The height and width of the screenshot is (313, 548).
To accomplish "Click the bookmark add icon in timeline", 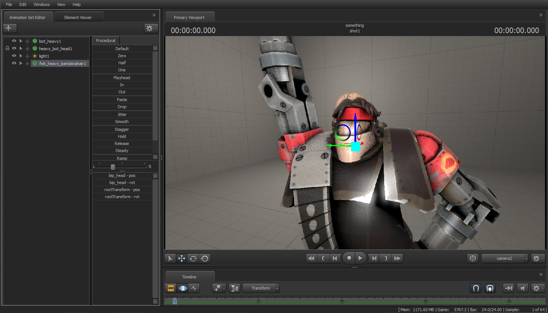I will [219, 288].
